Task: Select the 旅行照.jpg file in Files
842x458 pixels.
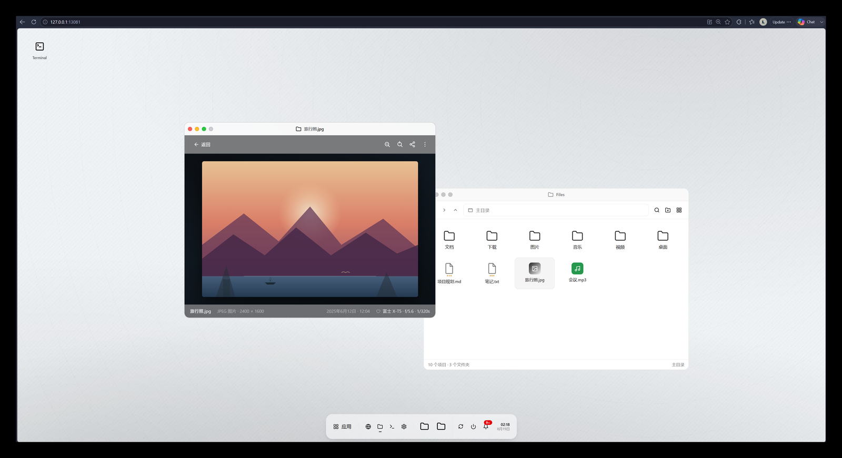Action: pyautogui.click(x=535, y=273)
